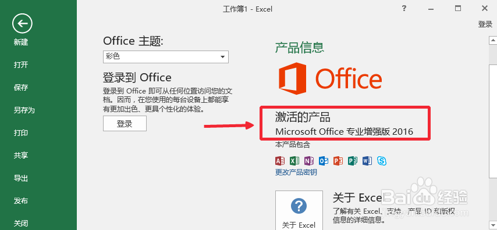Click the scrollbar up arrow

click(x=493, y=40)
